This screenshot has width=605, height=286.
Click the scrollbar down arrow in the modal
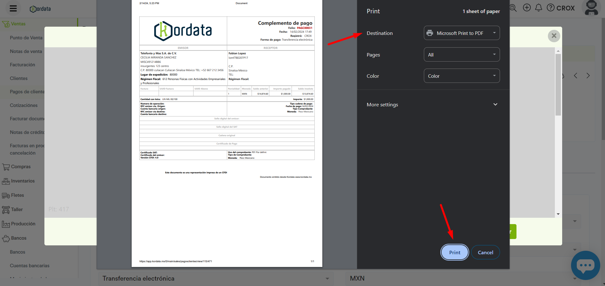(x=558, y=214)
